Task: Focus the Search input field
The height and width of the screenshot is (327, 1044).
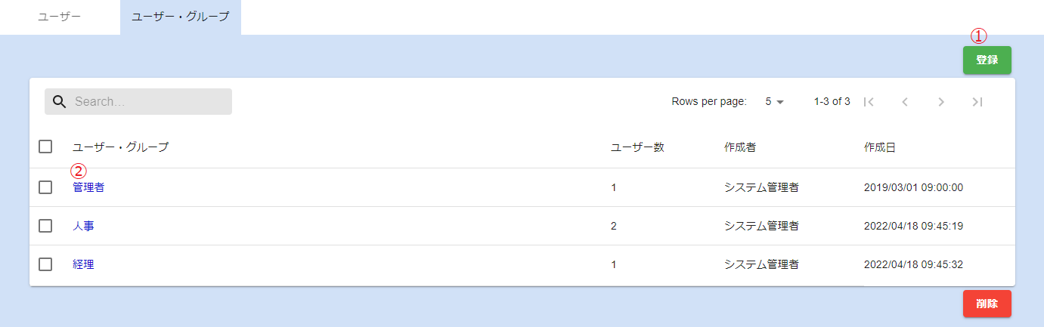Action: point(147,102)
